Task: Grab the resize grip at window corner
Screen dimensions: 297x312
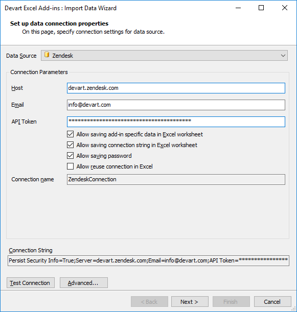Action: click(x=294, y=309)
